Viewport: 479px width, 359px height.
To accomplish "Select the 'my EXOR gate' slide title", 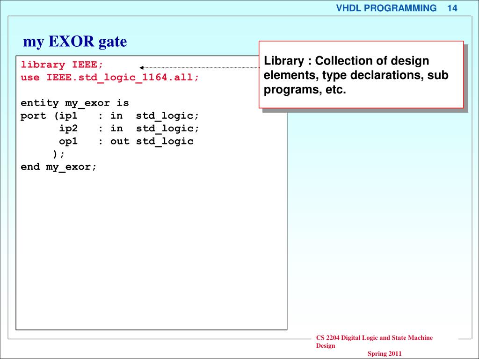I will coord(75,42).
